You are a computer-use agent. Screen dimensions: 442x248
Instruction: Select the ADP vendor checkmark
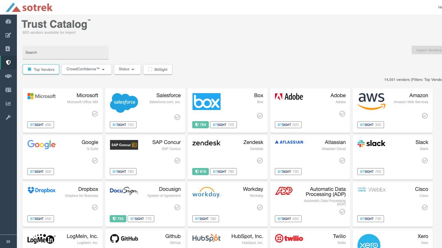(342, 212)
